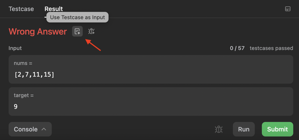This screenshot has height=140, width=299.
Task: Click the 'target =' parameter label
Action: pos(24,95)
